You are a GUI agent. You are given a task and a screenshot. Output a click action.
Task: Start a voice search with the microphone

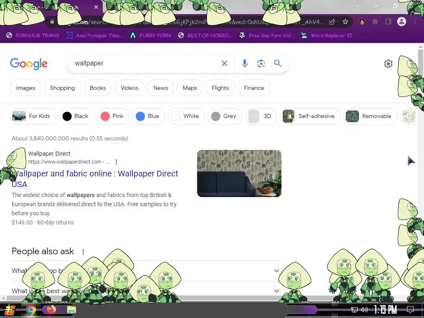click(244, 63)
